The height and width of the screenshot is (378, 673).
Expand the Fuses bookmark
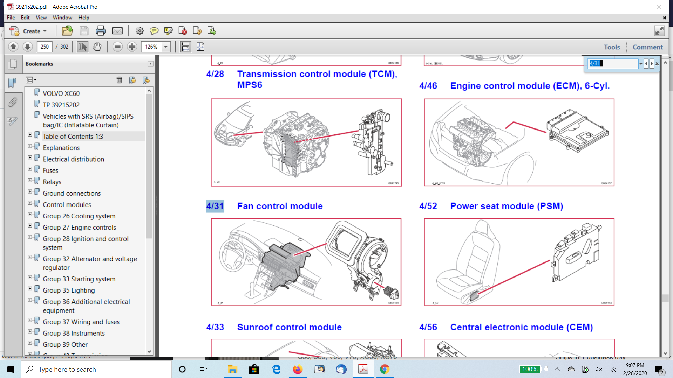coord(30,169)
